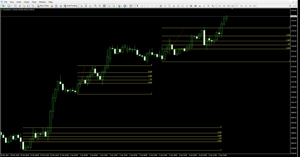Switch to the H4 timeframe
Image resolution: width=300 pixels, height=157 pixels.
point(241,6)
